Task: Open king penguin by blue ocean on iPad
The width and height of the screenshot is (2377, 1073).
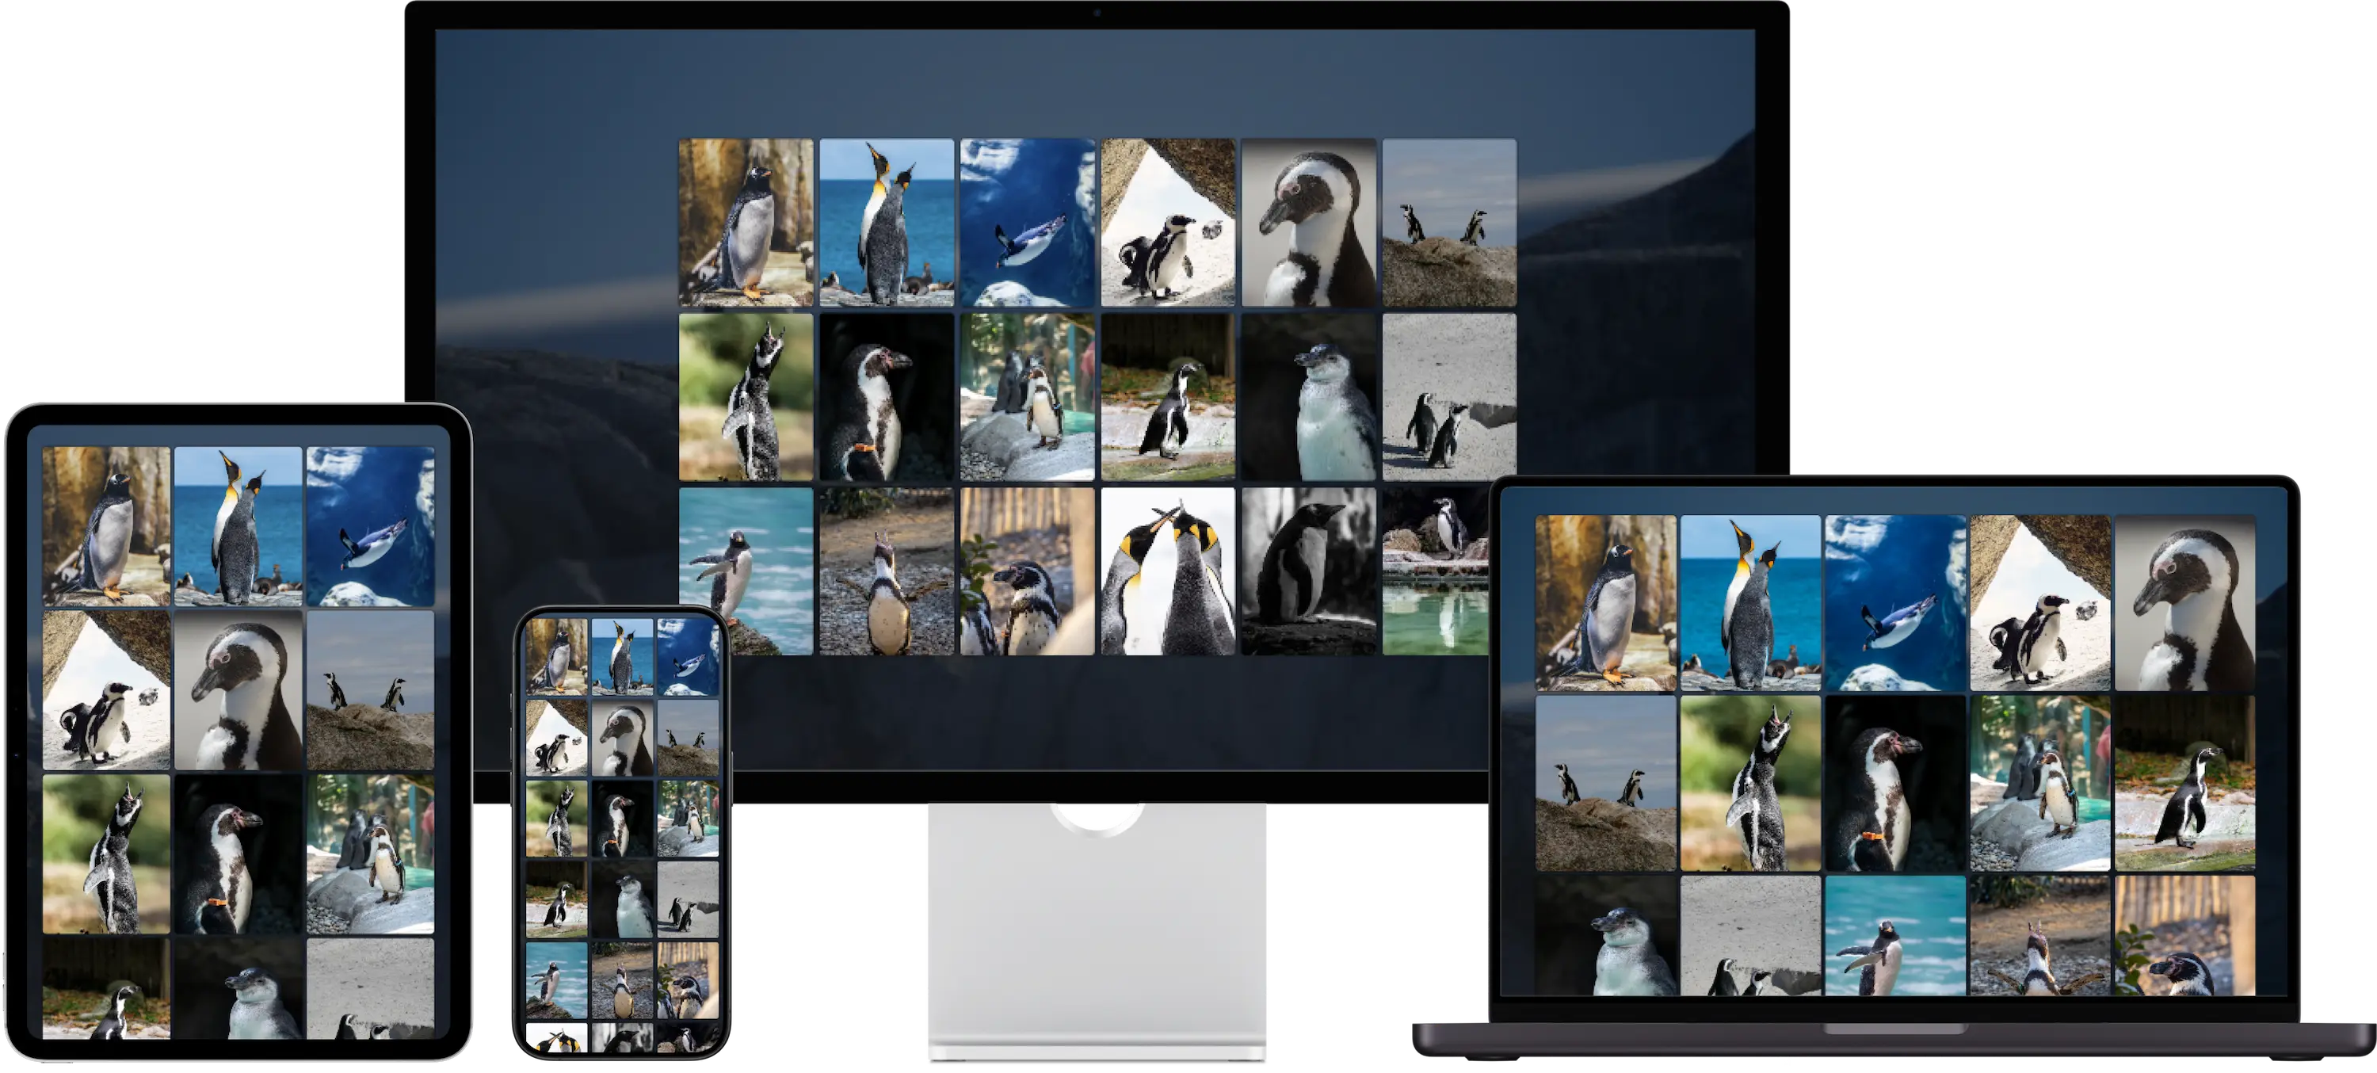Action: tap(238, 526)
